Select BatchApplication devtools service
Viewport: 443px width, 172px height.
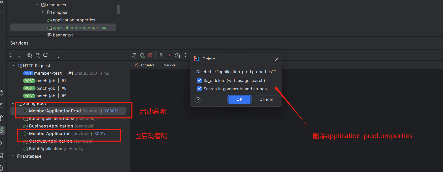pyautogui.click(x=68, y=149)
